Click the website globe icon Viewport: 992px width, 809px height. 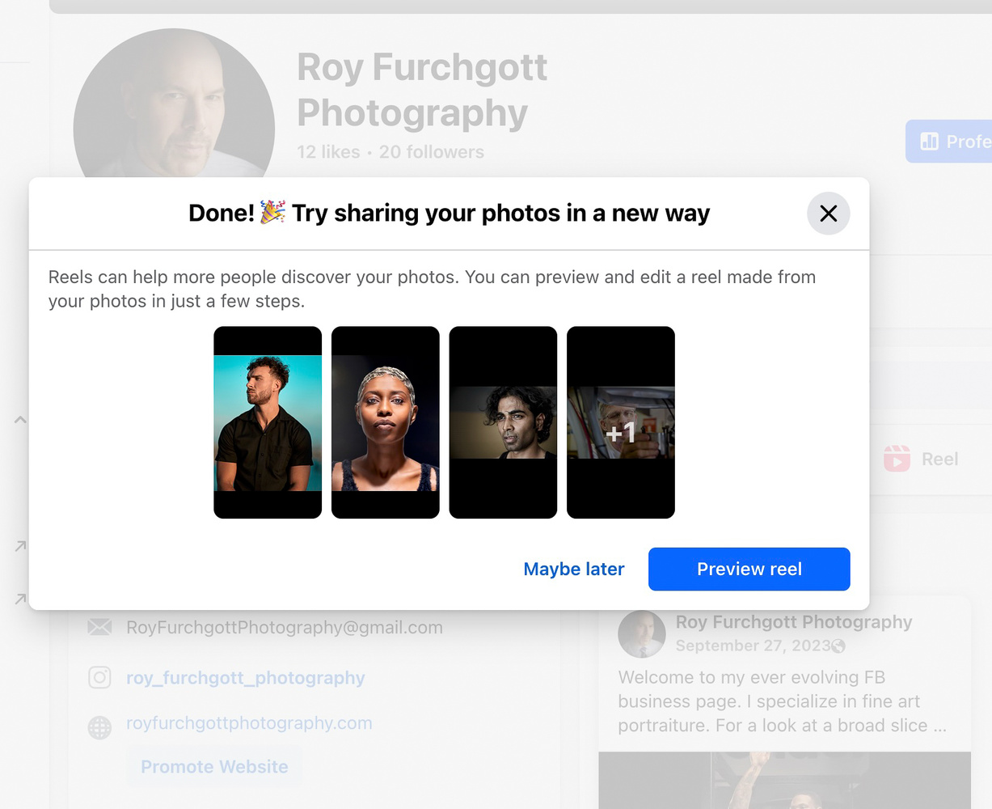(99, 727)
